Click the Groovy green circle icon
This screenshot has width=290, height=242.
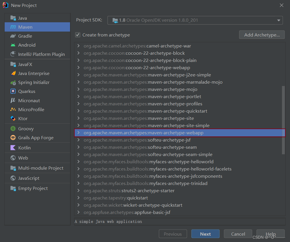tap(13, 129)
